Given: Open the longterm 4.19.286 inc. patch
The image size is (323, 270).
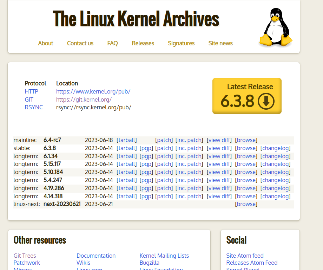Looking at the screenshot, I should pos(189,188).
